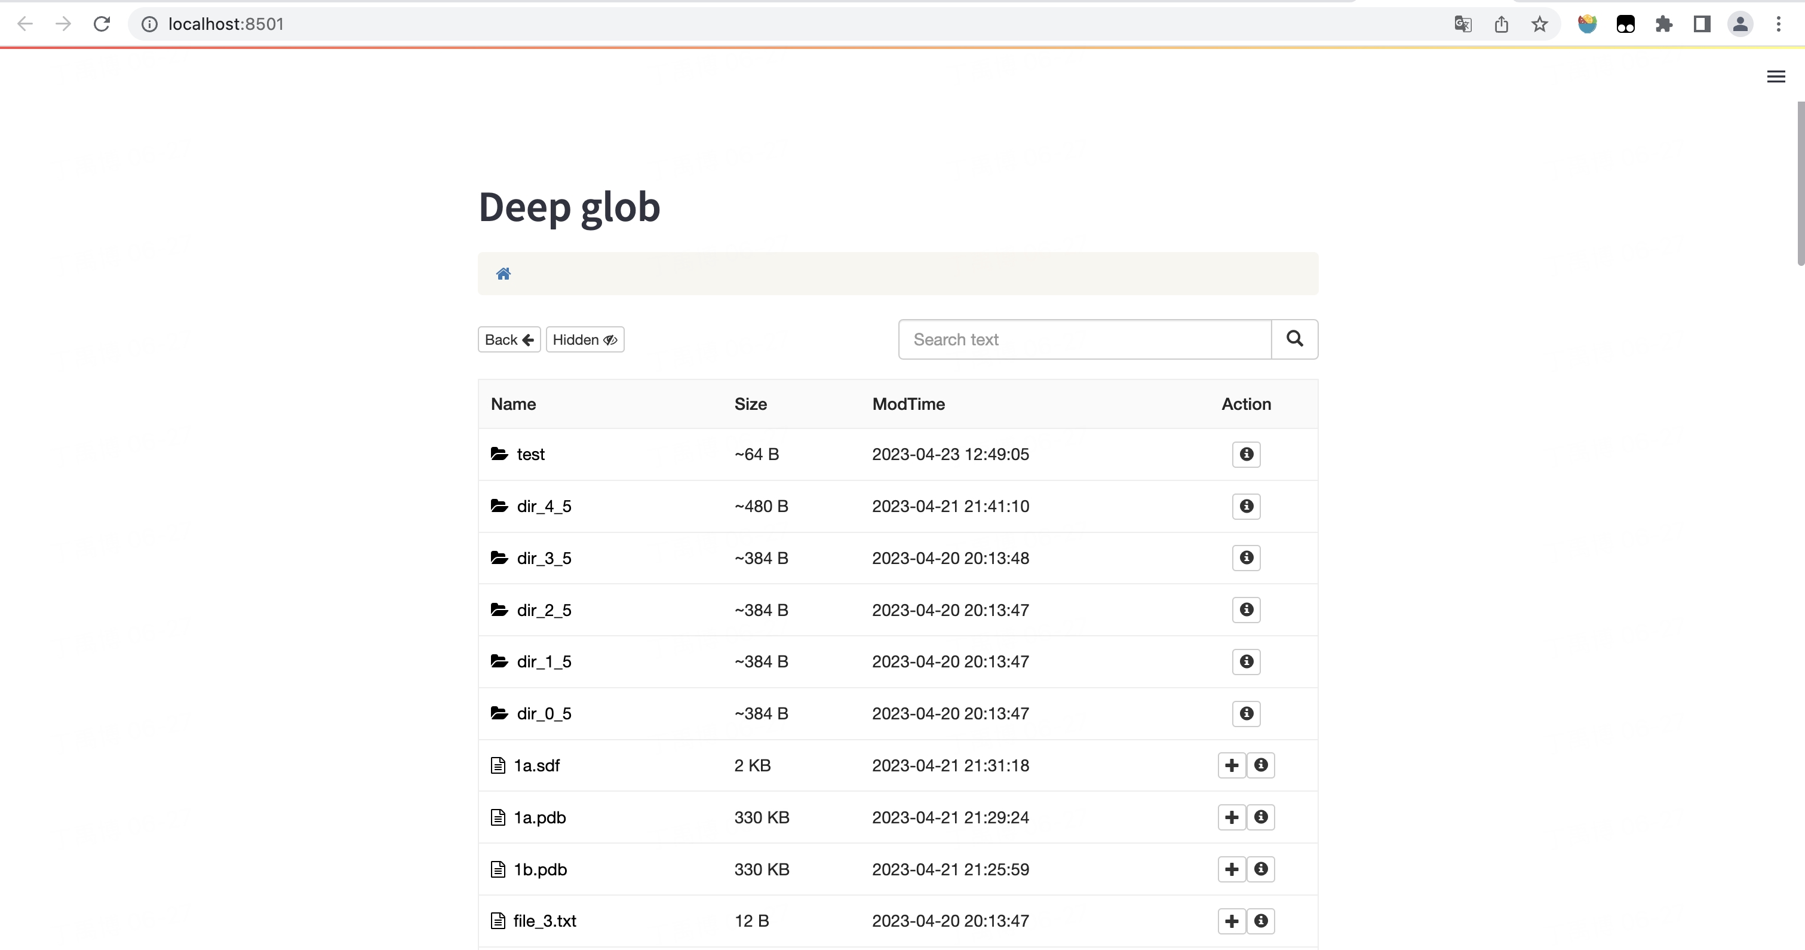Click the Back navigation button
Viewport: 1805px width, 950px height.
(x=508, y=339)
